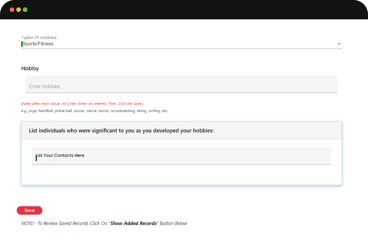Viewport: 368px width, 247px height.
Task: Click the bold Show Added Records text
Action: tap(133, 223)
